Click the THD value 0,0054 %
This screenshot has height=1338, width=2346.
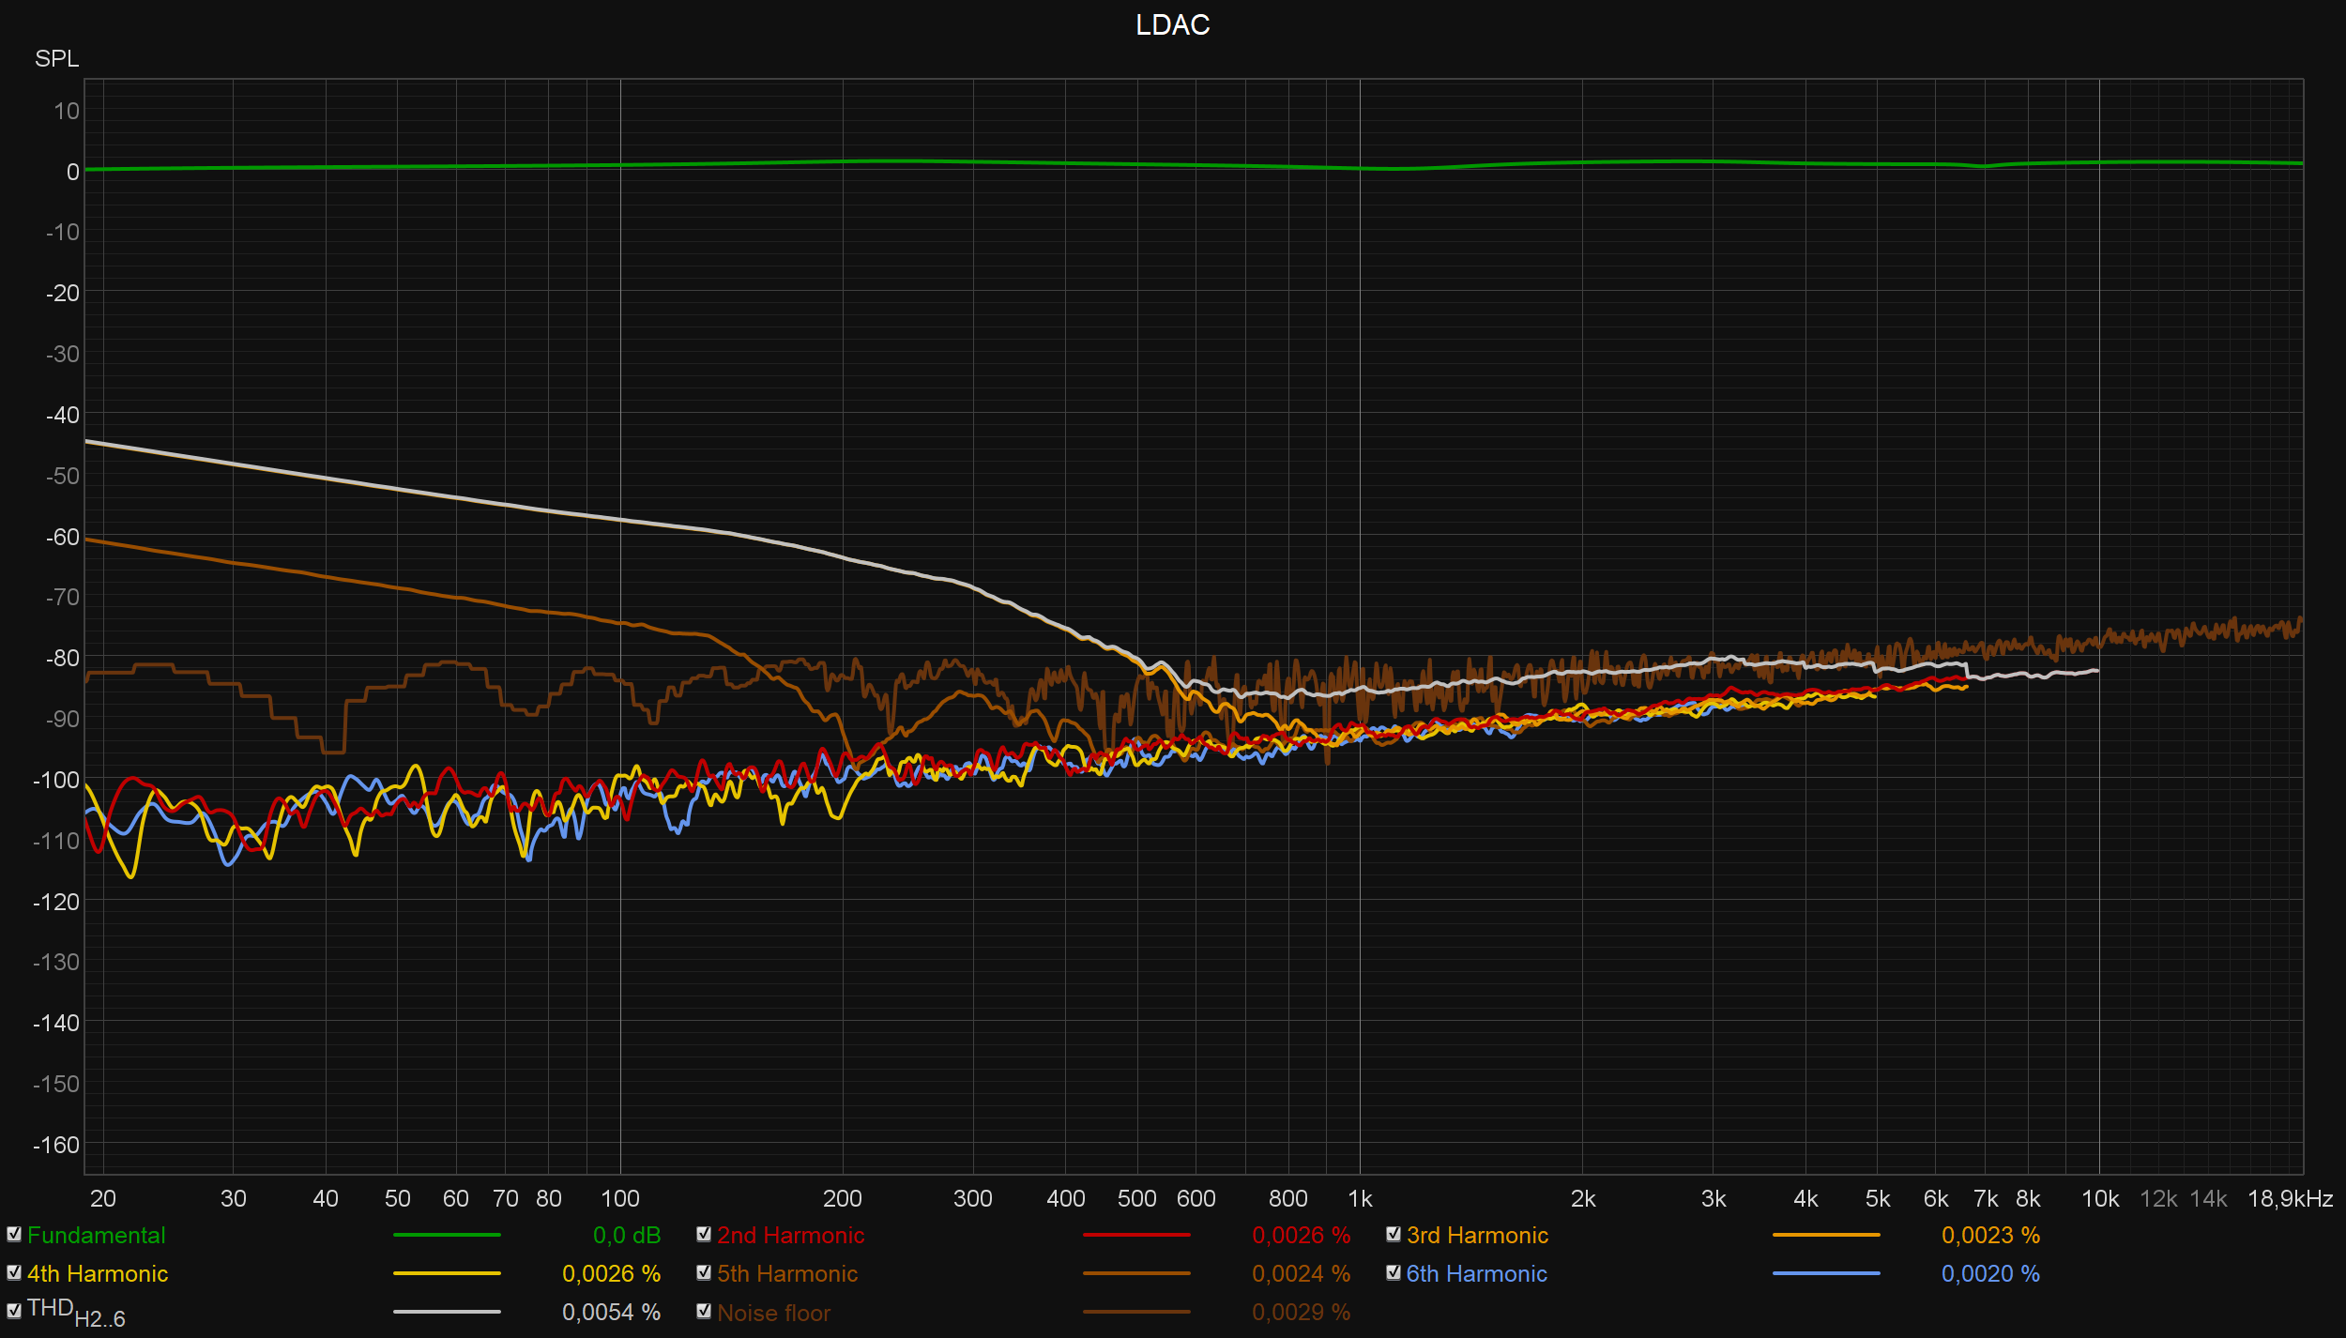(611, 1313)
